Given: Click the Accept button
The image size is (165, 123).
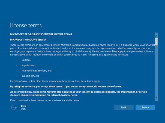Looking at the screenshot, I should (145, 107).
